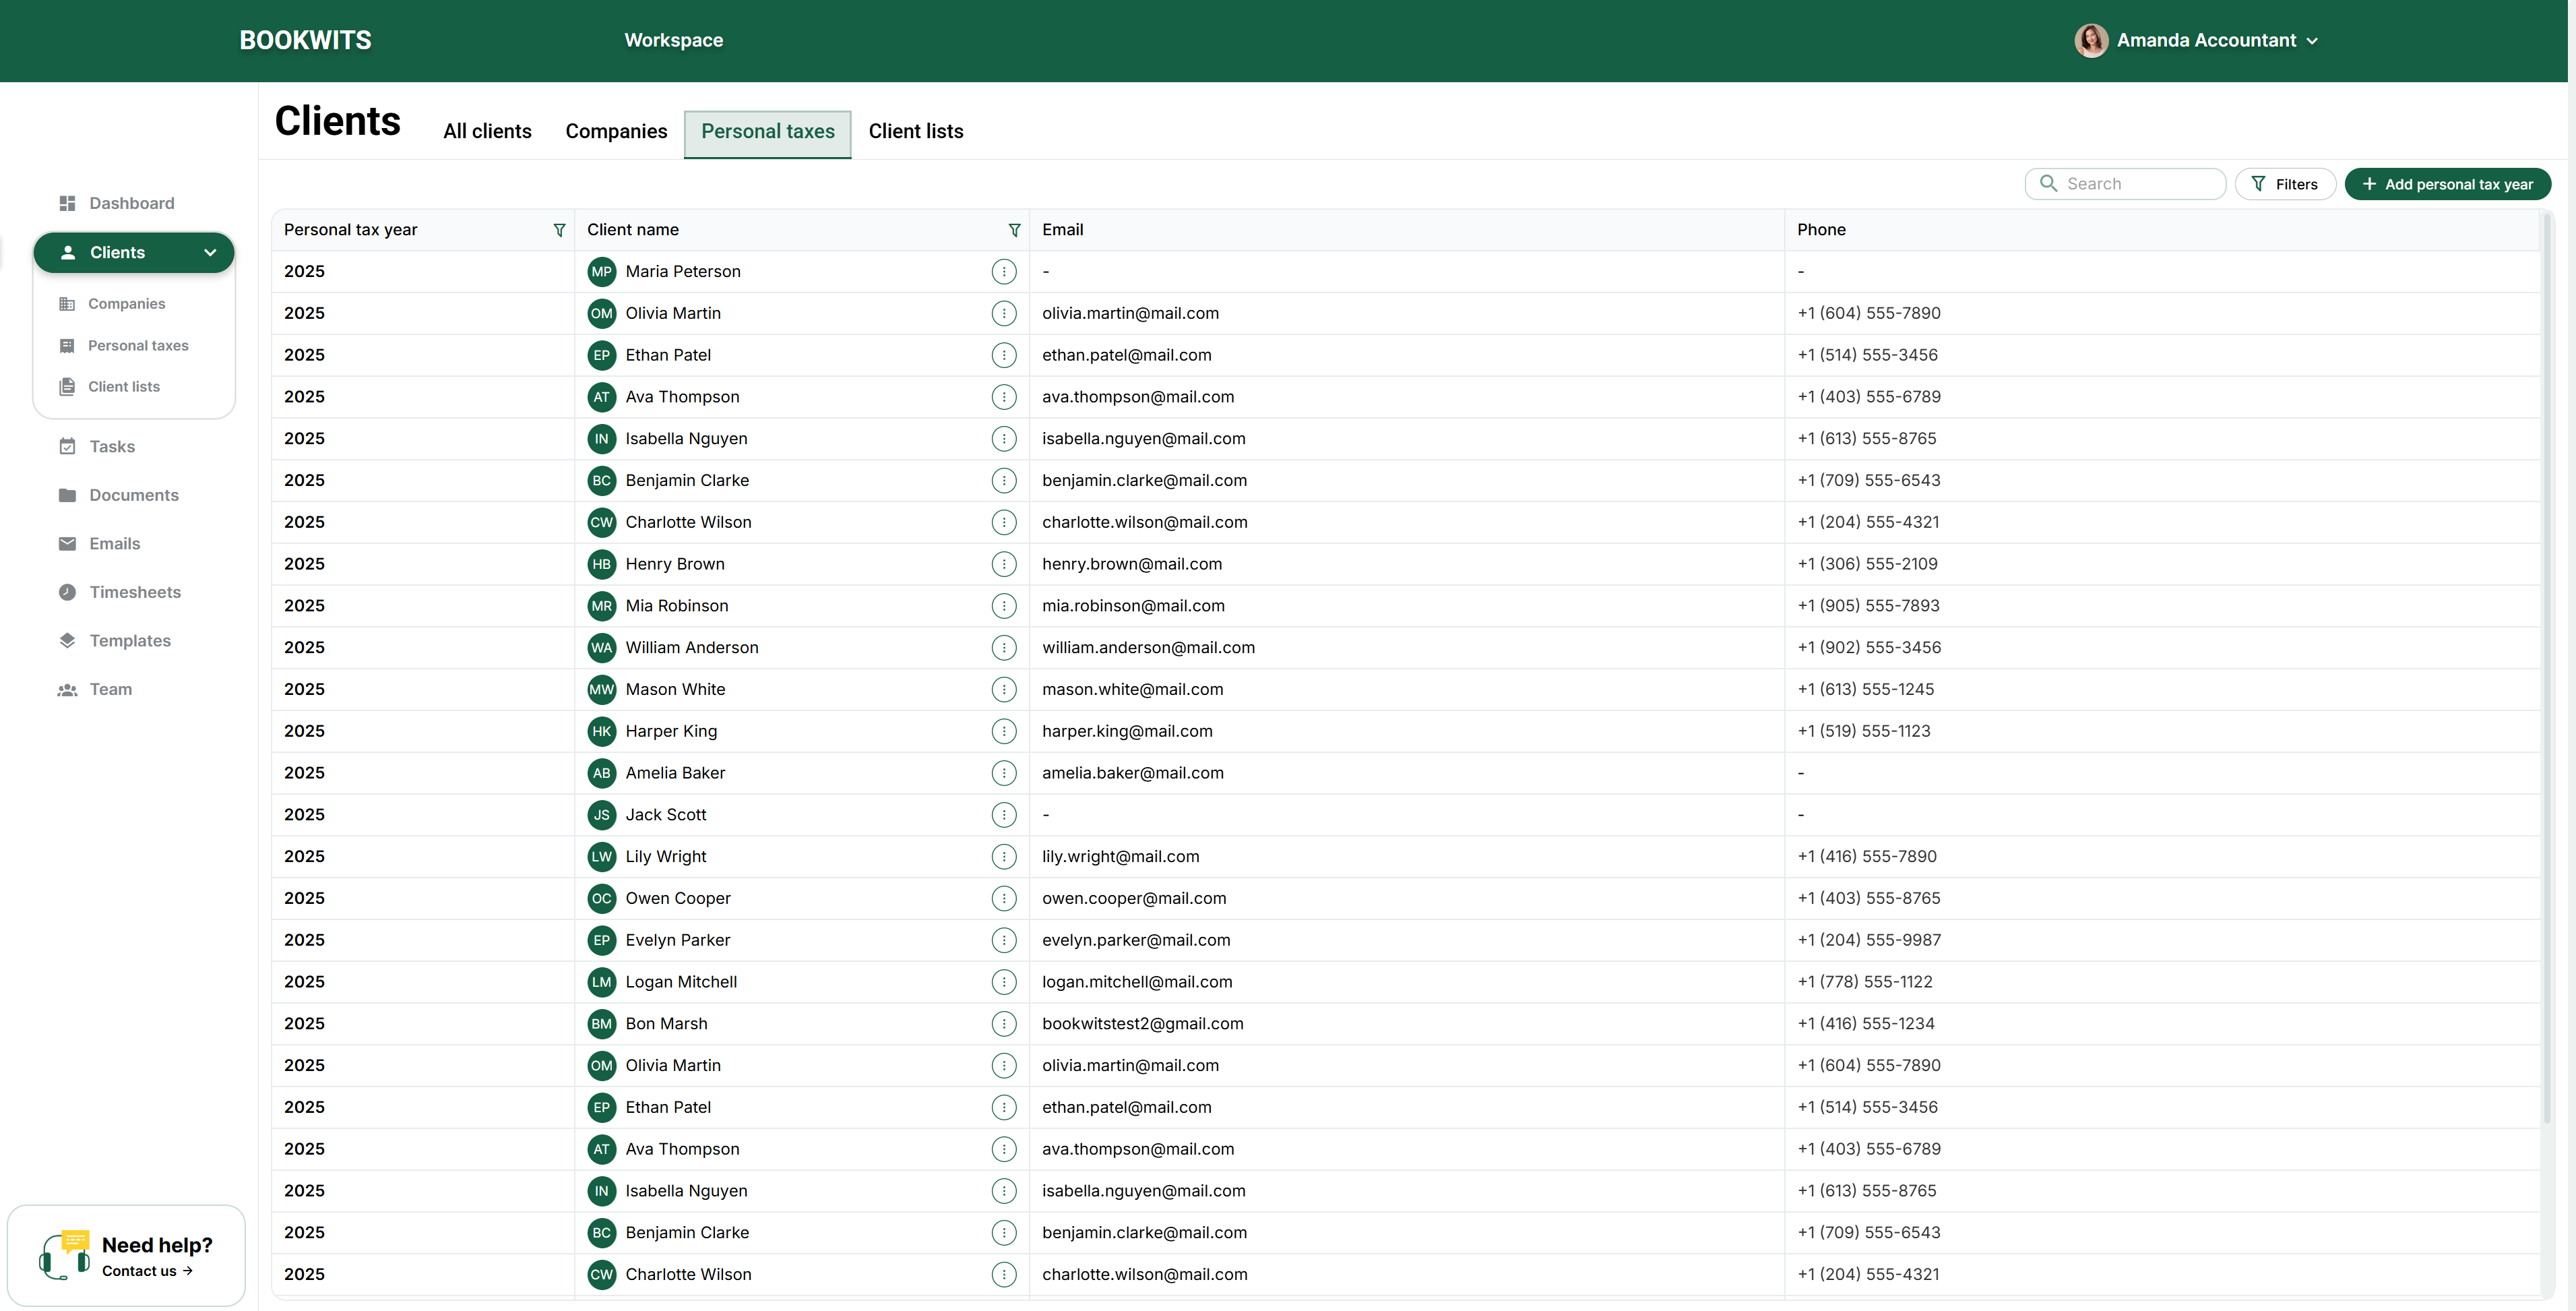
Task: Collapse the Clients sidebar menu chevron
Action: tap(210, 253)
